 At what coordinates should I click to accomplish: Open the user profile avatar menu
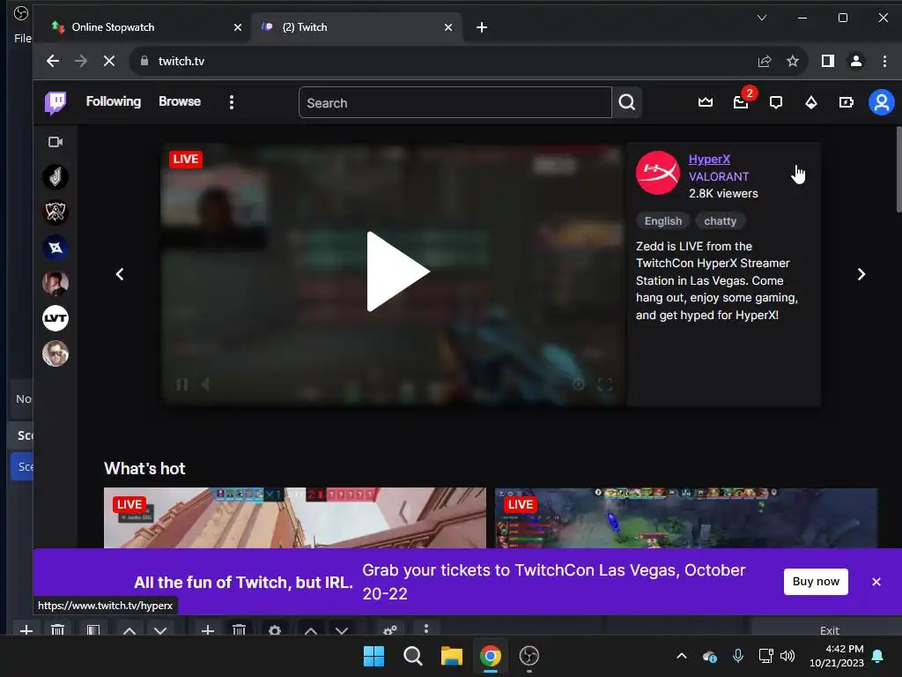pos(881,102)
